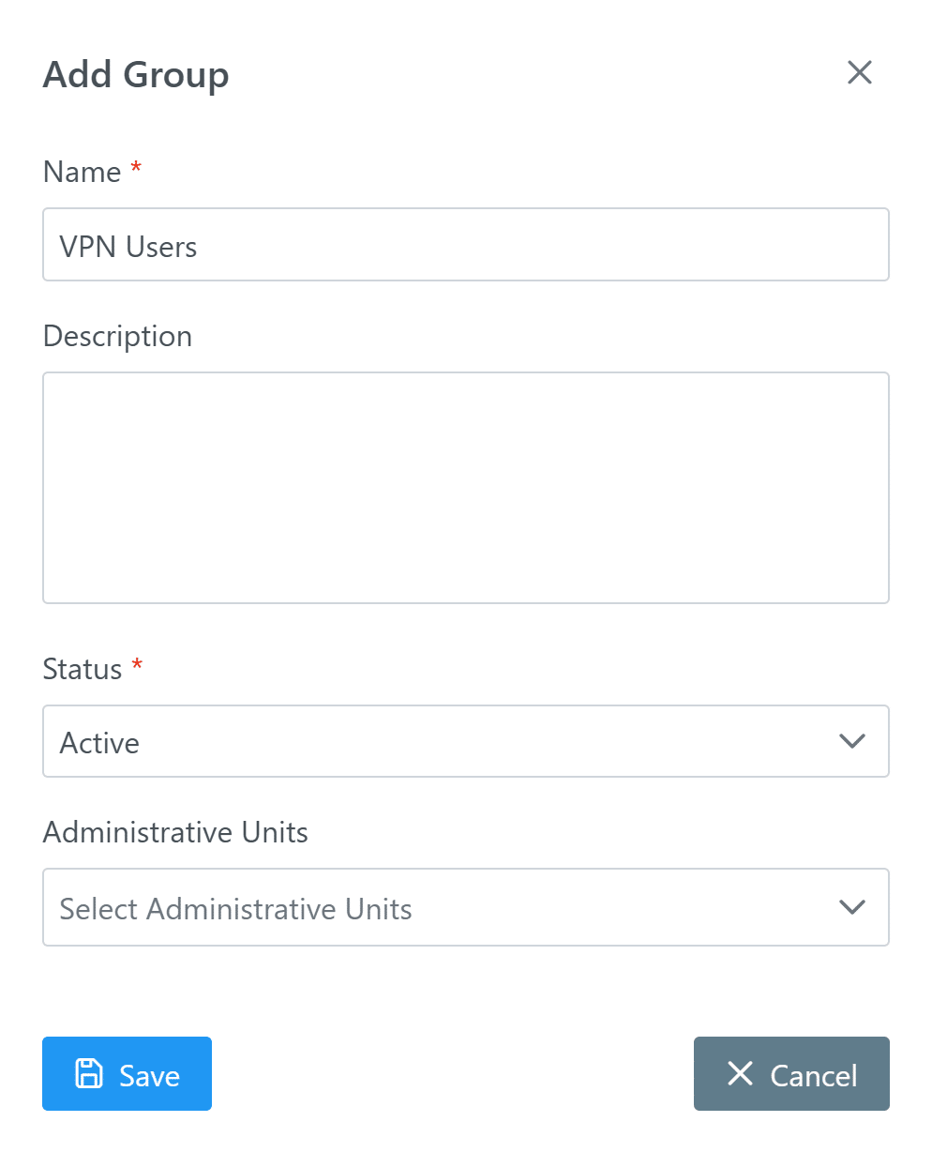
Task: Click the Administrative Units chevron arrow
Action: 851,907
